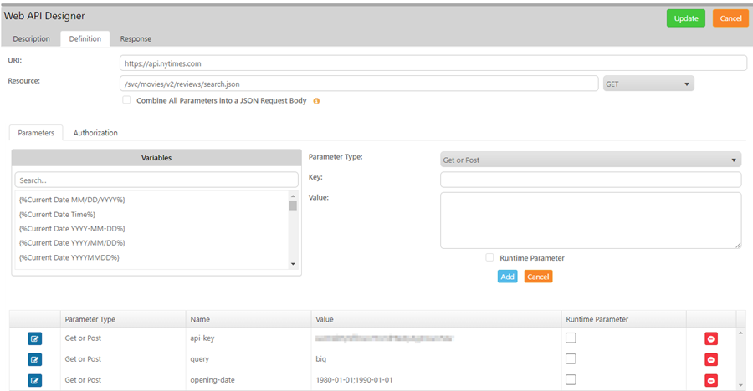Switch to the Description tab
The width and height of the screenshot is (753, 391).
point(31,39)
